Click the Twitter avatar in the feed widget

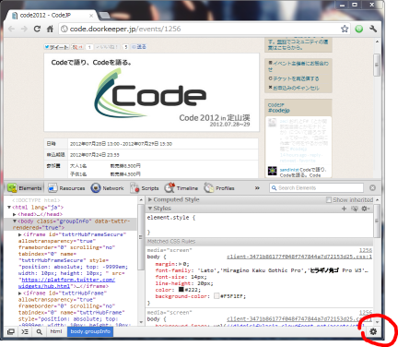[x=272, y=171]
